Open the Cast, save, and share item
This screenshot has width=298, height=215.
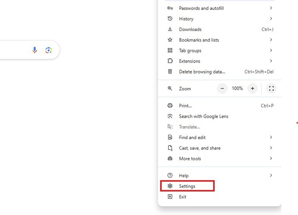pos(220,148)
